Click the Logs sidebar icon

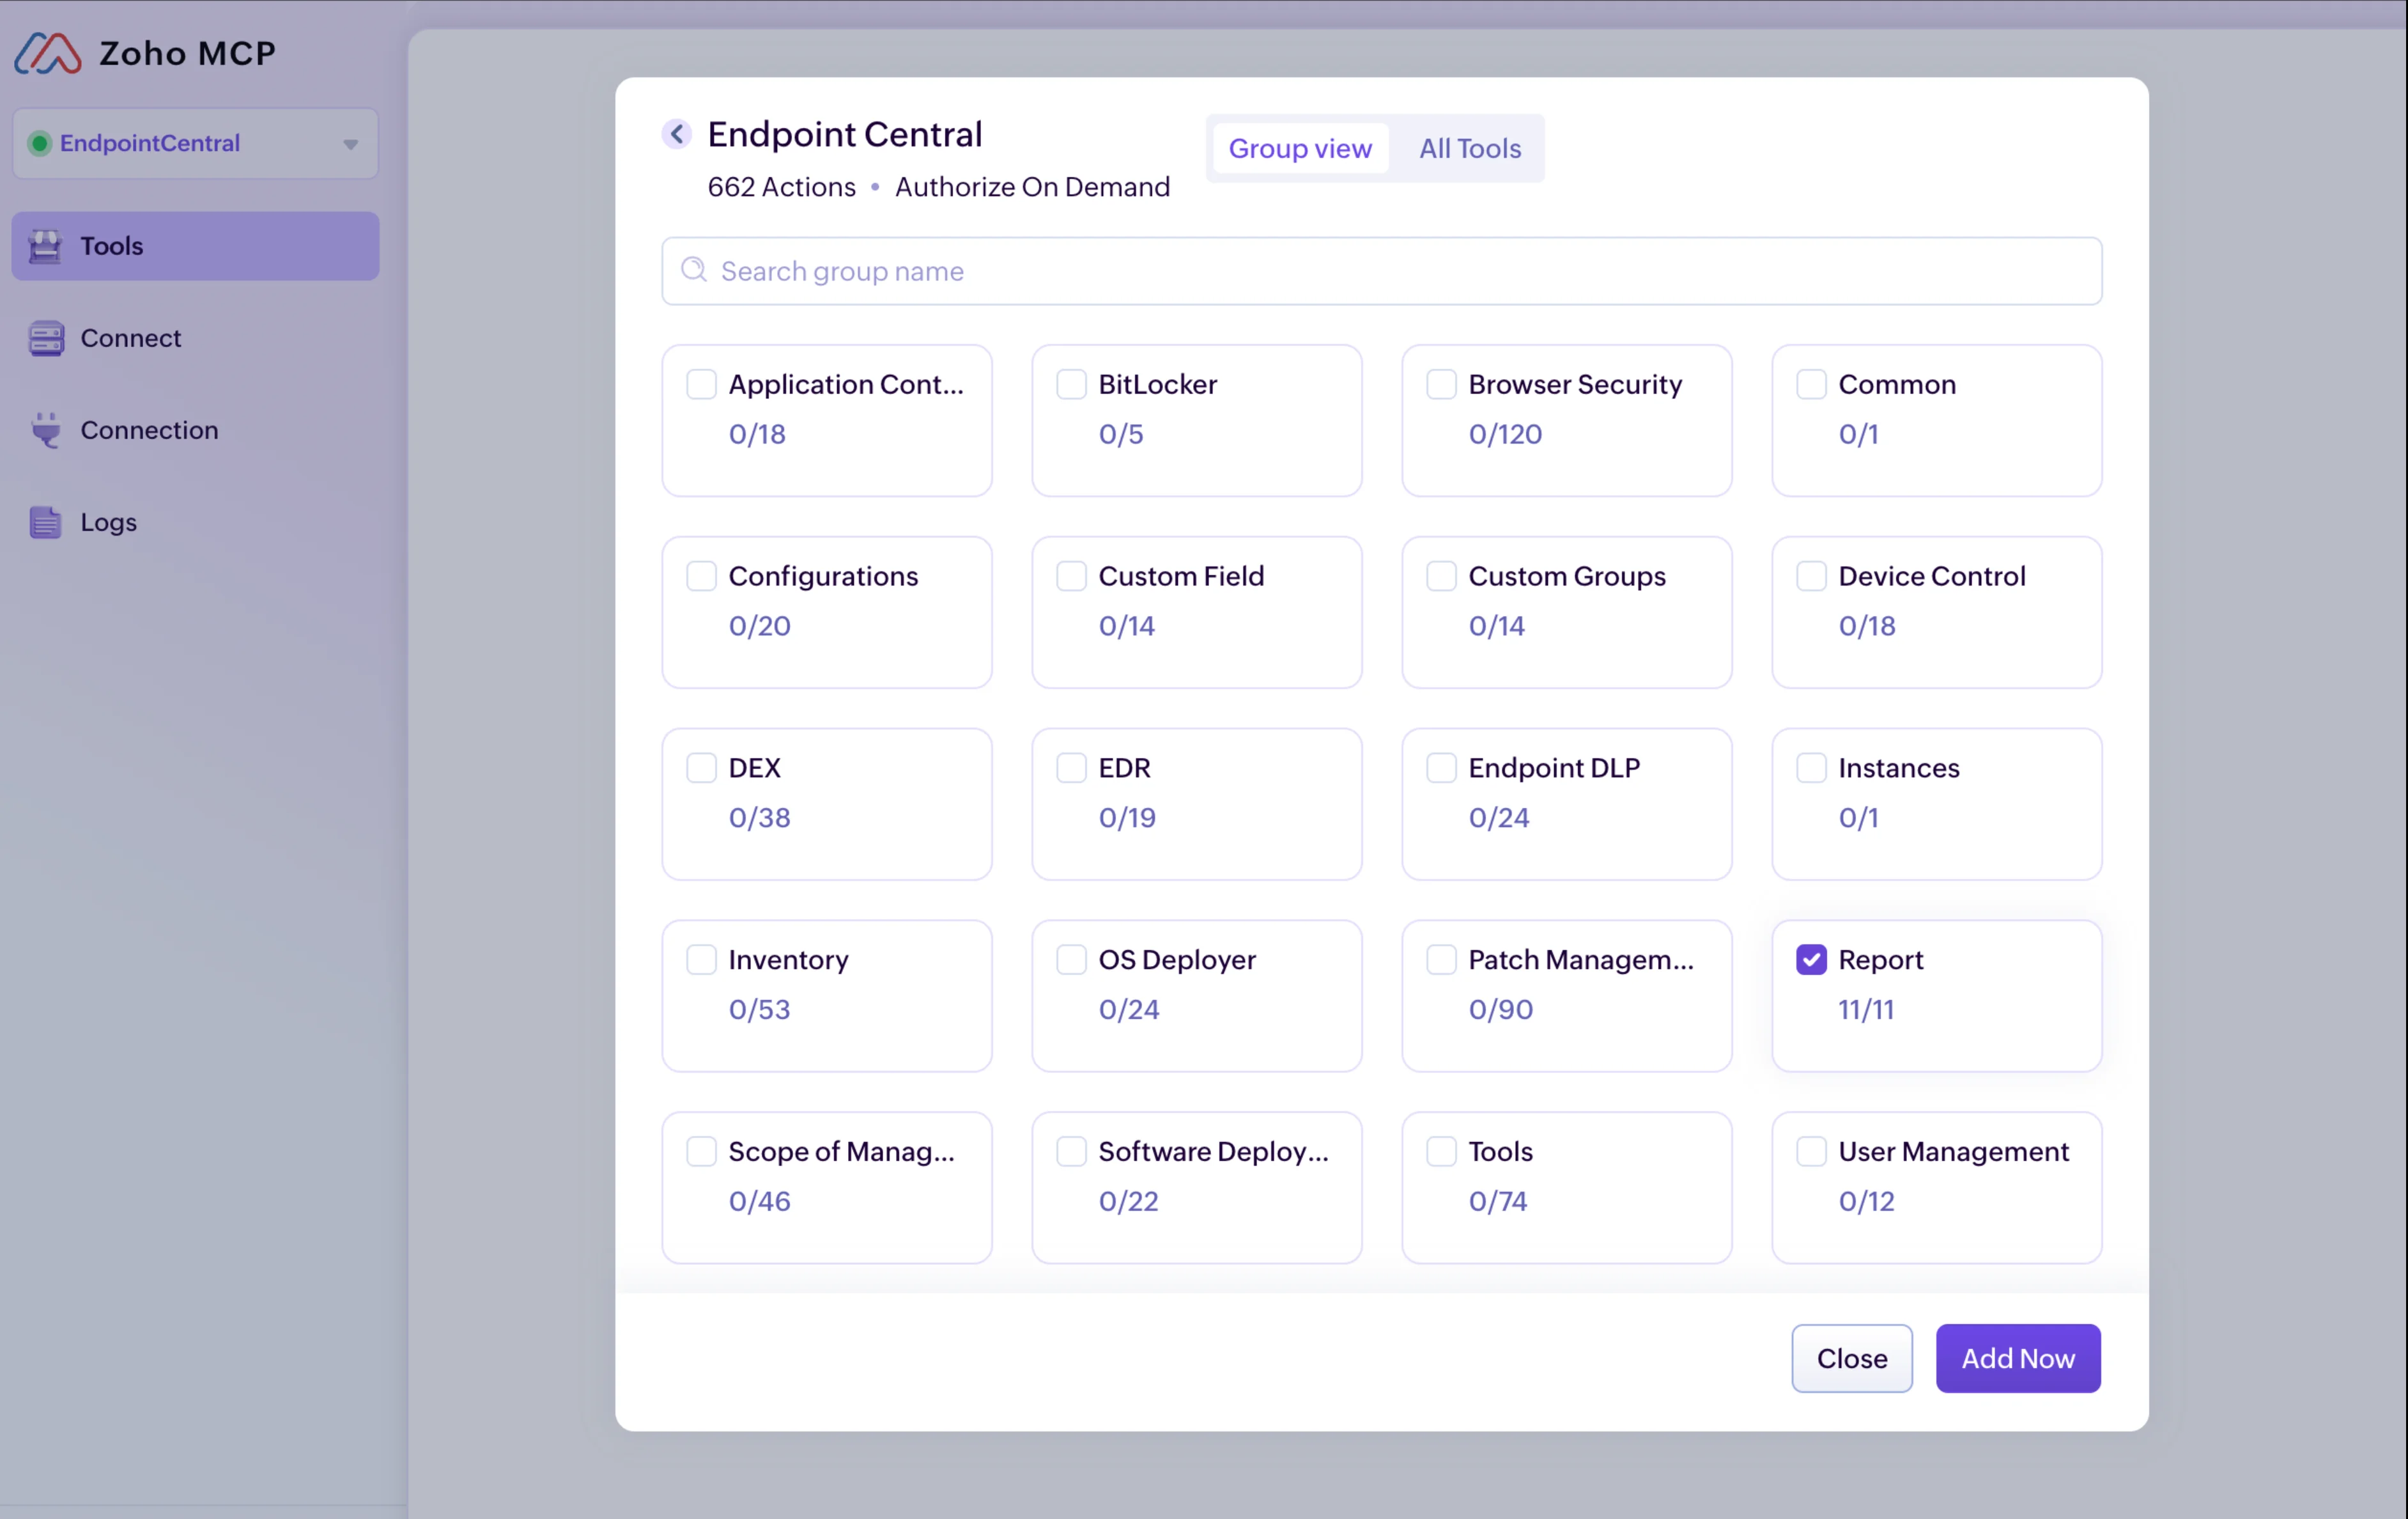45,522
